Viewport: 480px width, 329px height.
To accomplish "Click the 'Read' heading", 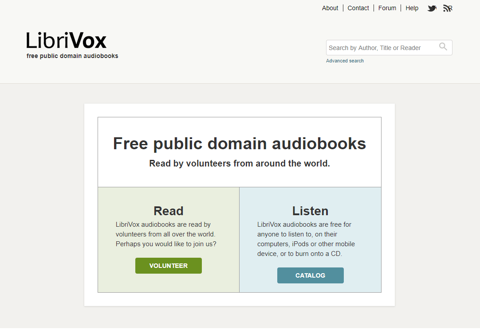I will pos(169,211).
